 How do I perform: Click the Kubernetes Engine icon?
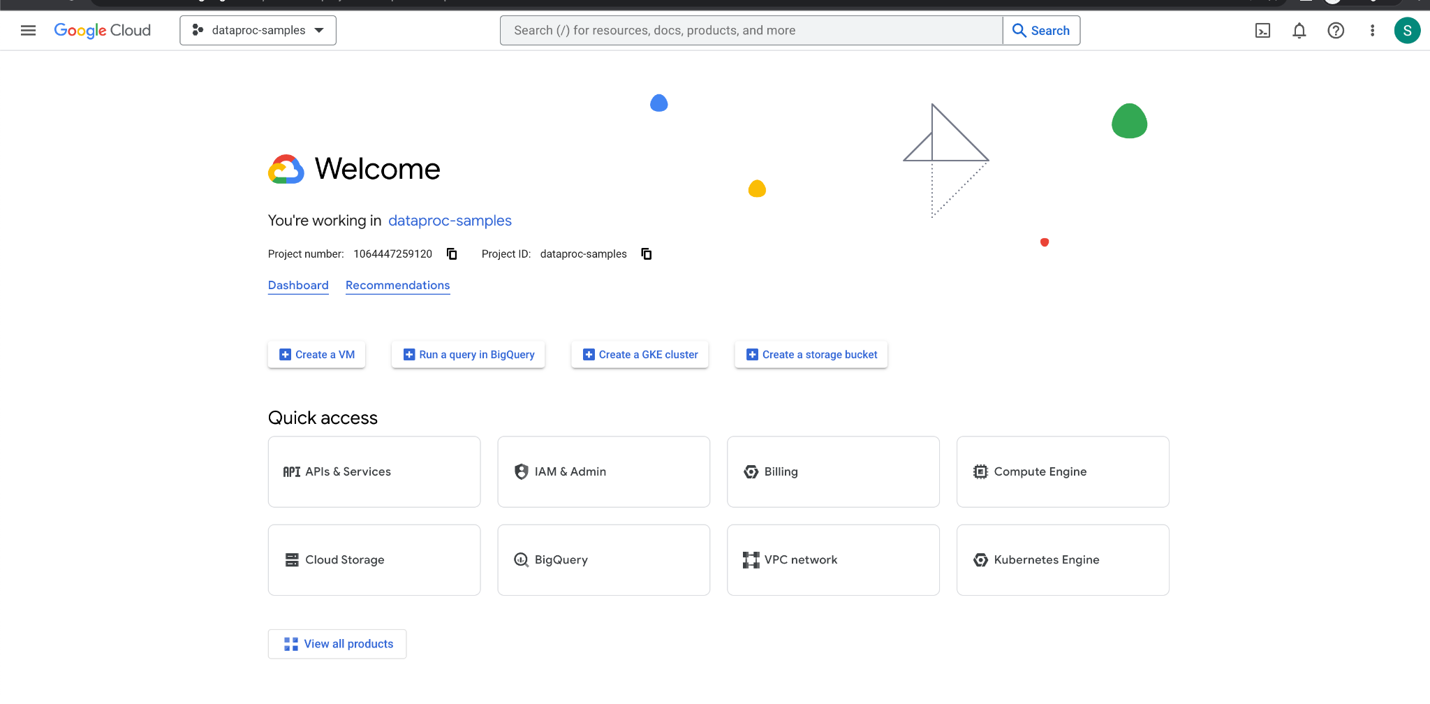[x=980, y=559]
